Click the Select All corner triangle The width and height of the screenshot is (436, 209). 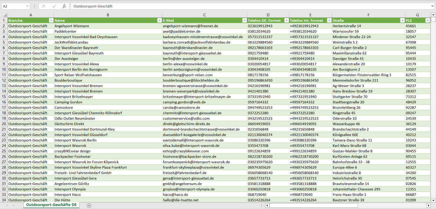tap(4, 15)
